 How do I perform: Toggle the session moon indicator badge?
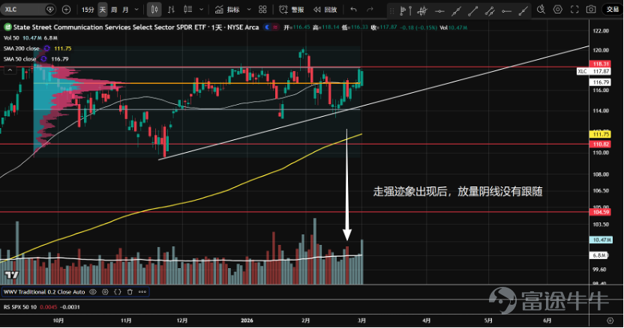pyautogui.click(x=268, y=27)
